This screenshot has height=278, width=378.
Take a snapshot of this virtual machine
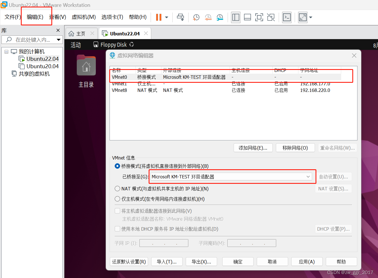point(196,17)
